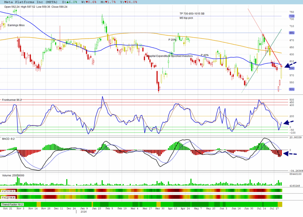Image resolution: width=303 pixels, height=217 pixels.
Task: Click the 590 price level tag
Action: [291, 68]
